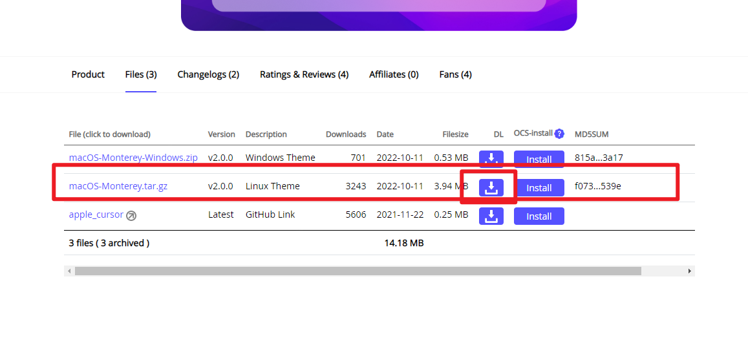The height and width of the screenshot is (345, 748).
Task: Click the GitHub Link description cell
Action: pos(270,215)
